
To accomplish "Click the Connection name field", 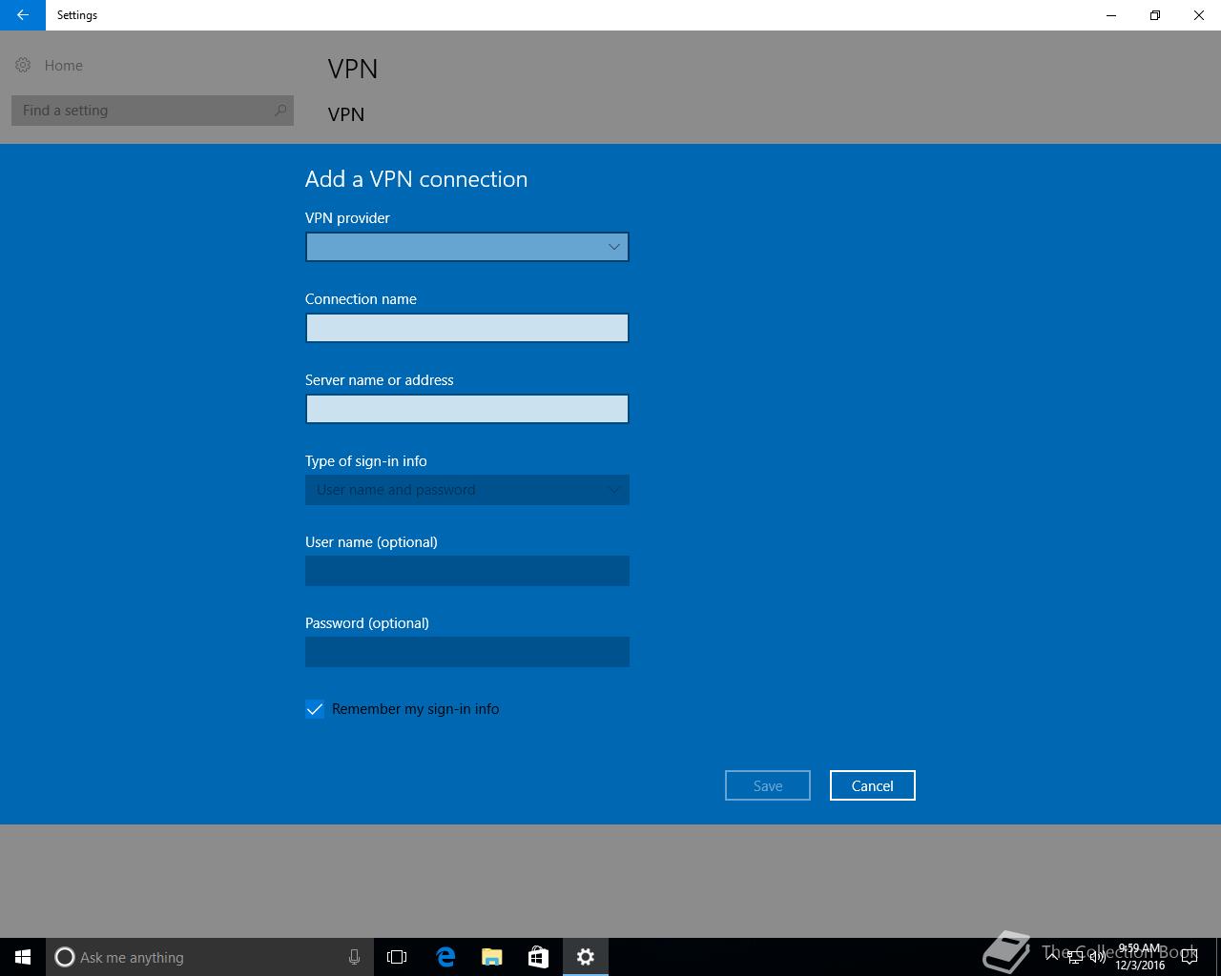I will click(x=467, y=328).
